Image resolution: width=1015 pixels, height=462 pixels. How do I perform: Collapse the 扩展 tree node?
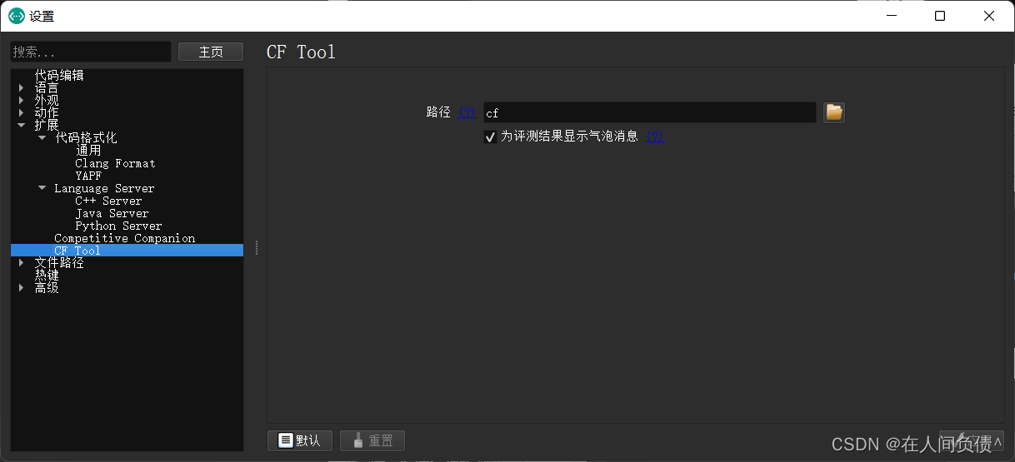[22, 126]
